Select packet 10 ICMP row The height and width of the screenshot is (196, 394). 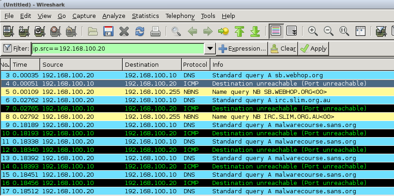click(197, 133)
